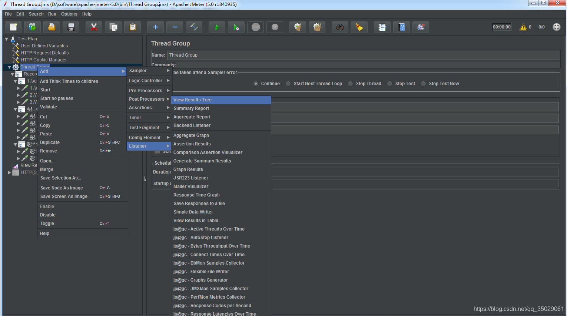Choose View Results Tree listener
The width and height of the screenshot is (567, 316).
click(x=221, y=100)
